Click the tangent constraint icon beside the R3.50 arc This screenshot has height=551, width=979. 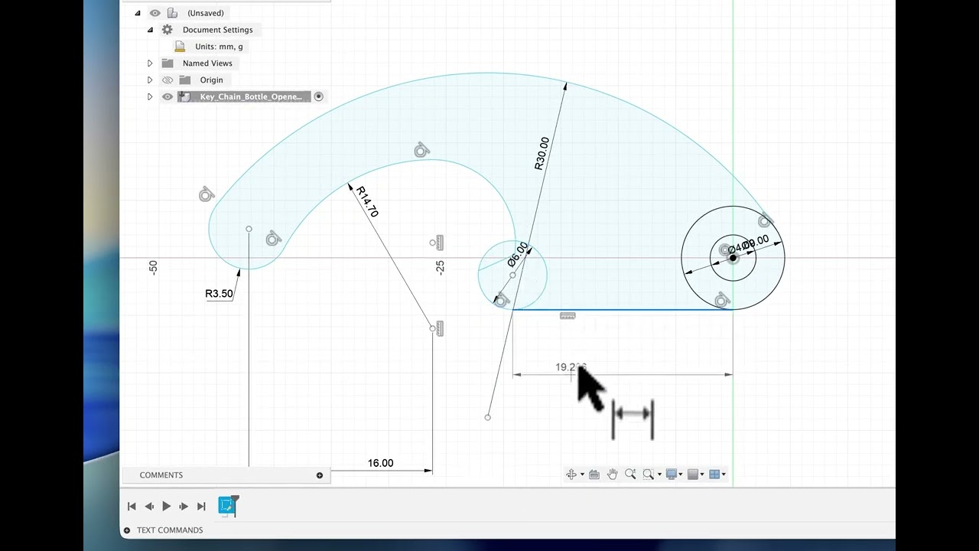click(273, 240)
